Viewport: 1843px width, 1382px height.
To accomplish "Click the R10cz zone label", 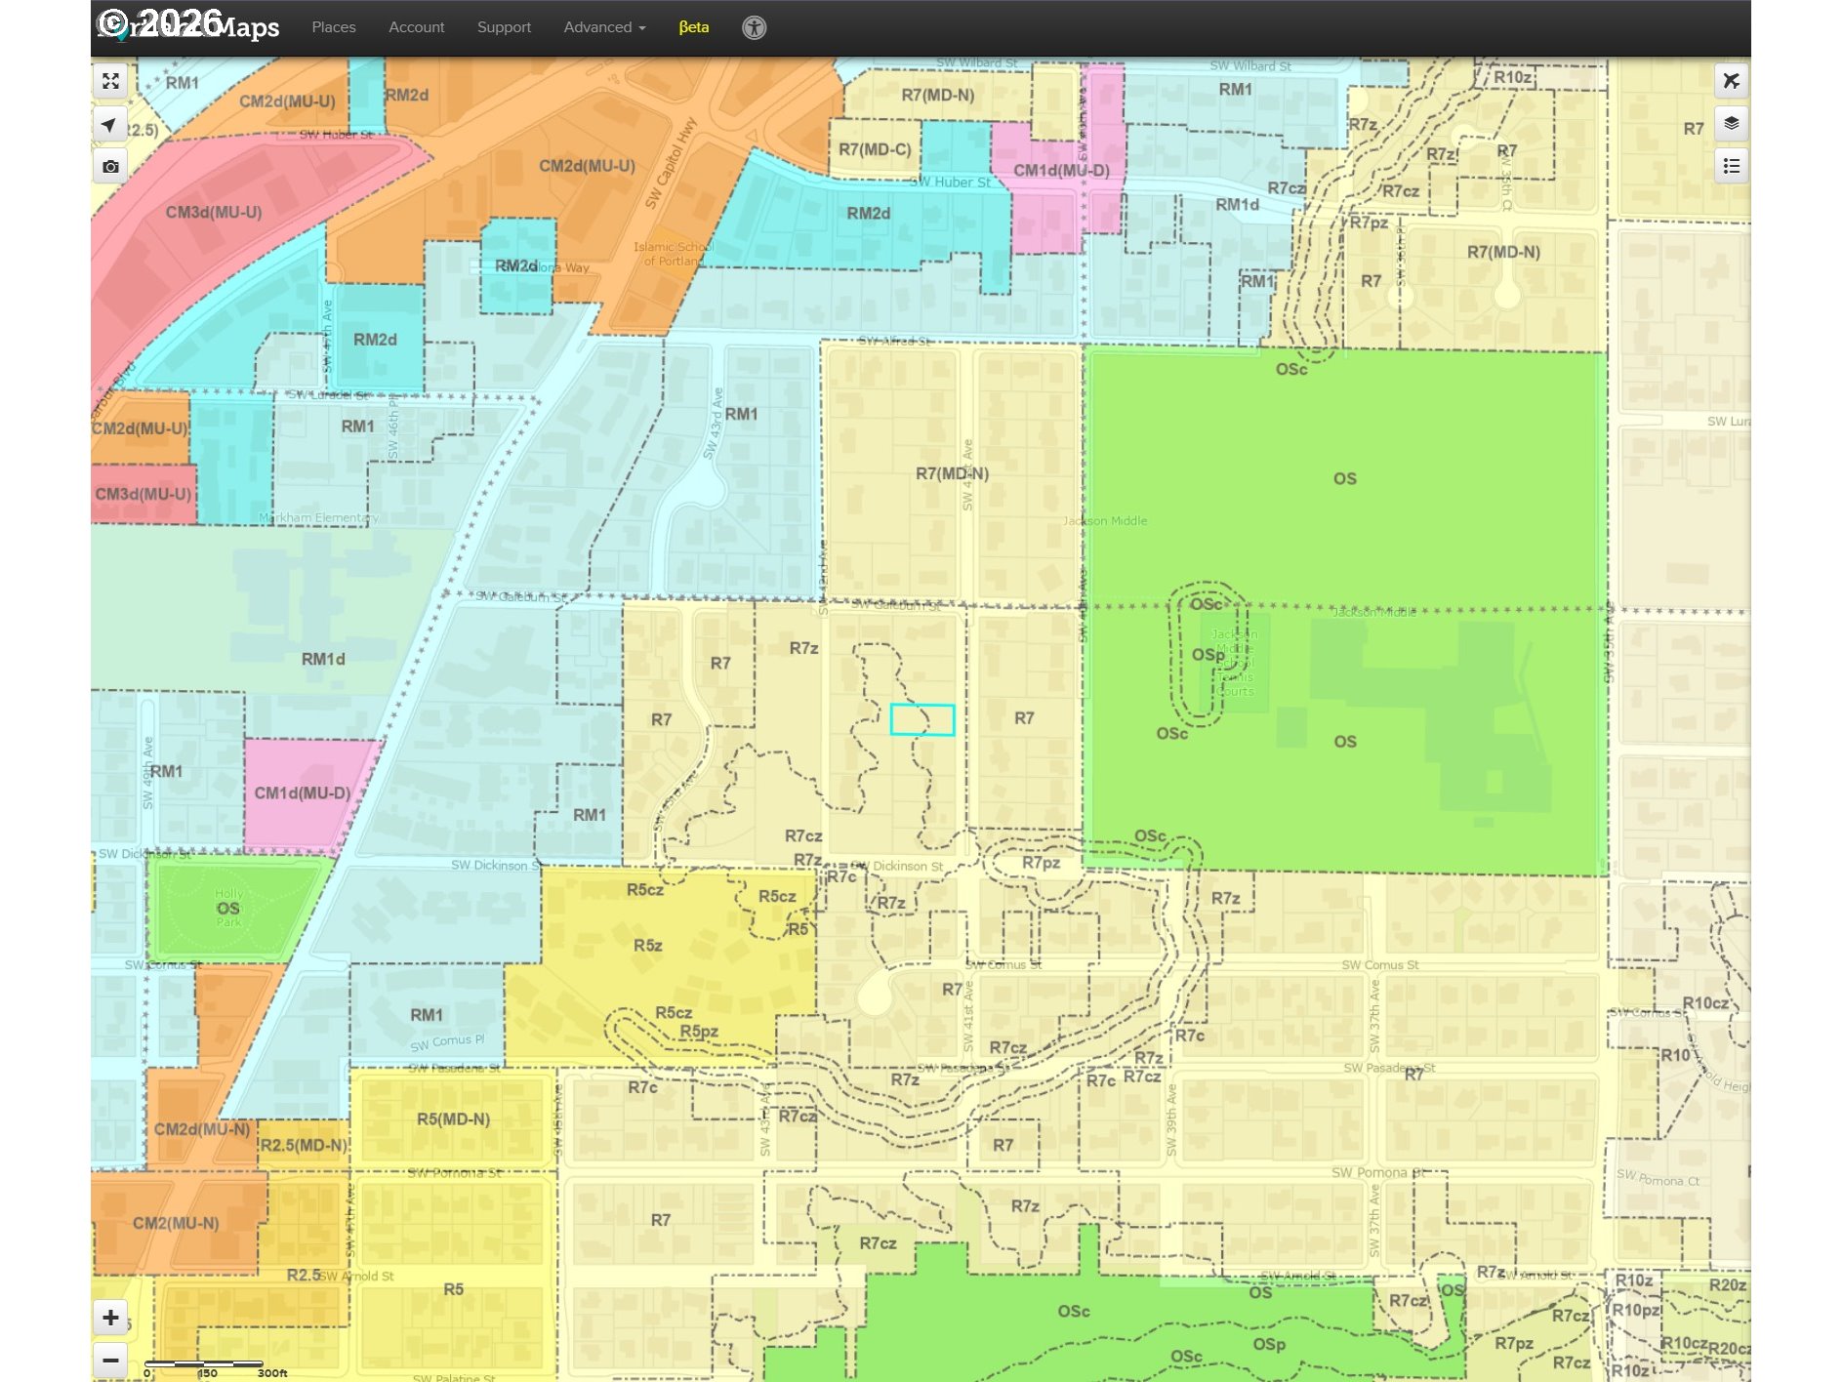I will pyautogui.click(x=1705, y=1003).
